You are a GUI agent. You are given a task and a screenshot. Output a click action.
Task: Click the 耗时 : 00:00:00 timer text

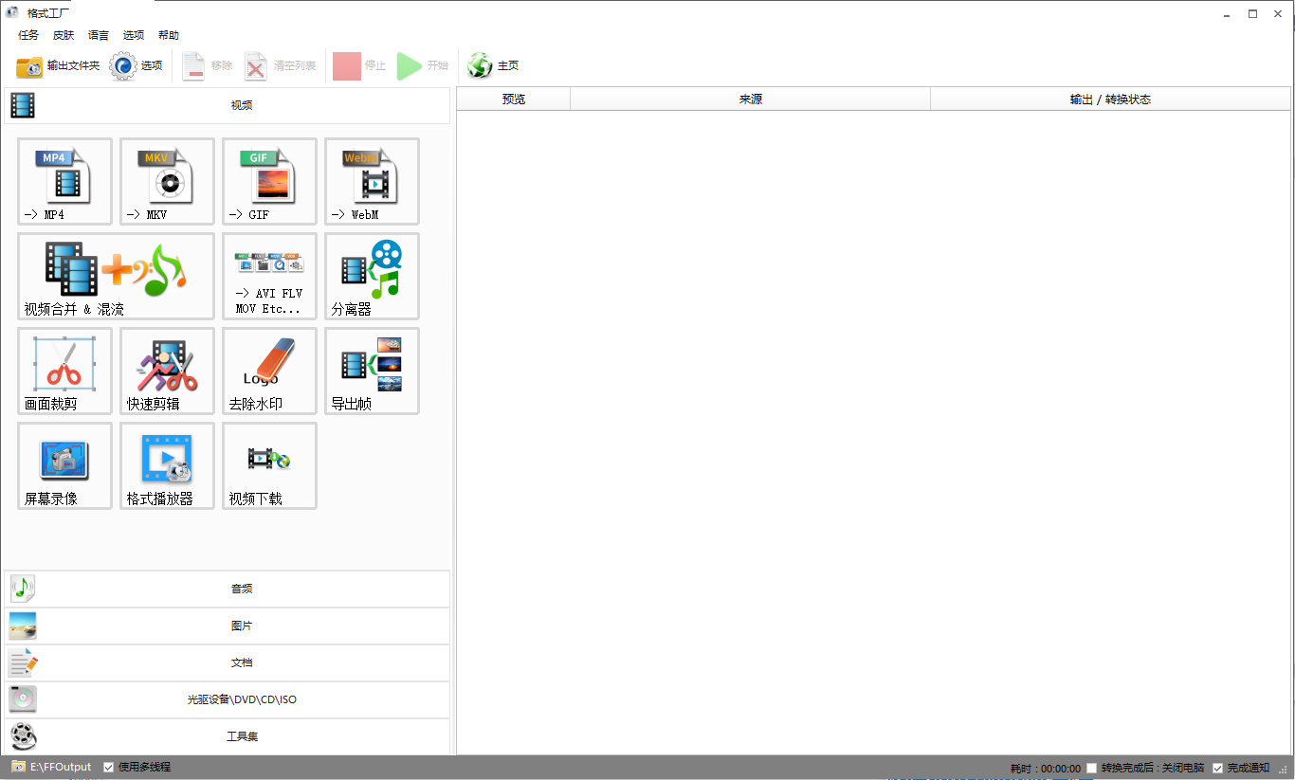(1046, 768)
